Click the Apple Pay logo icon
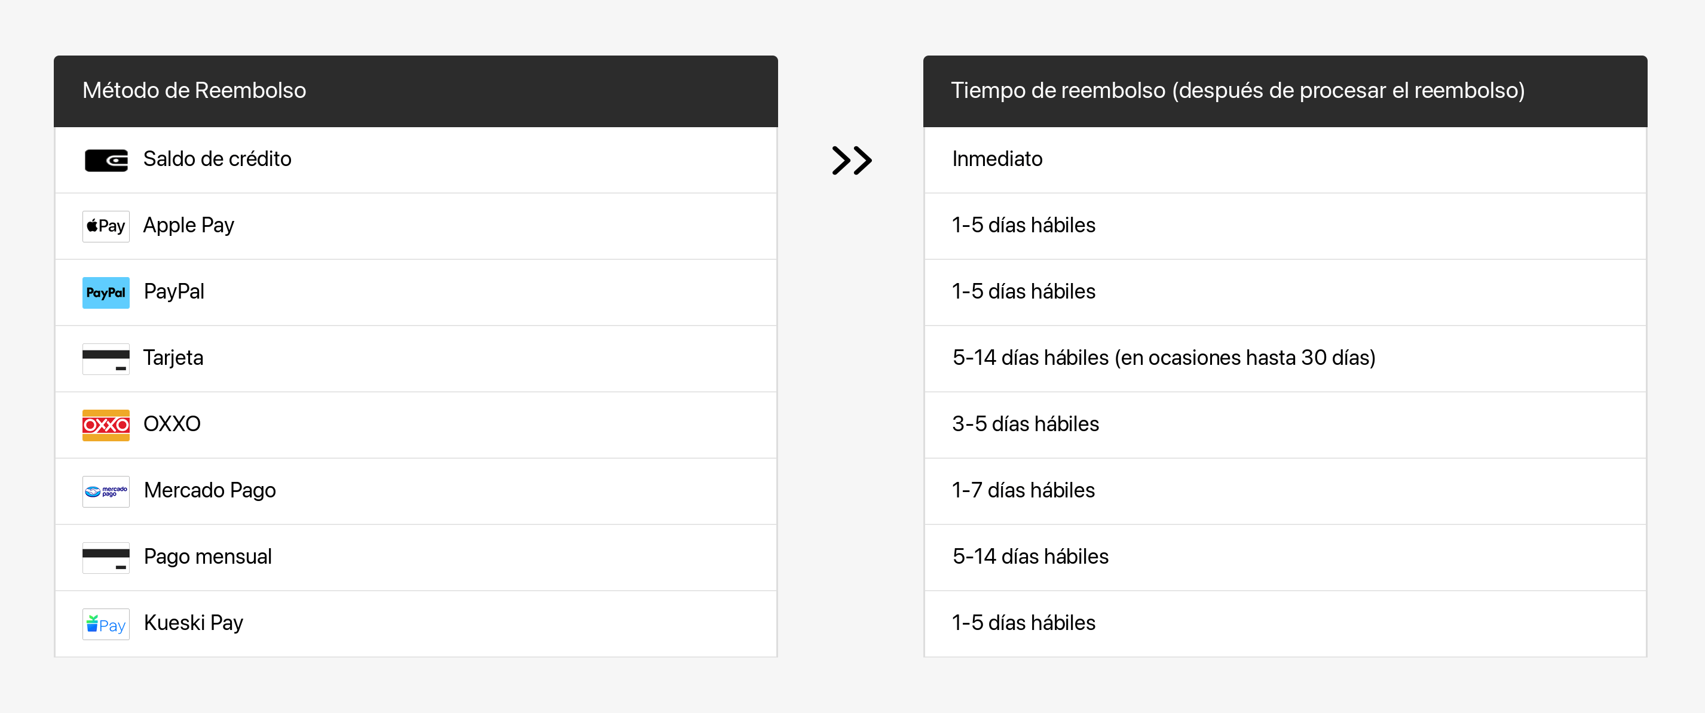Viewport: 1705px width, 713px height. pyautogui.click(x=106, y=226)
